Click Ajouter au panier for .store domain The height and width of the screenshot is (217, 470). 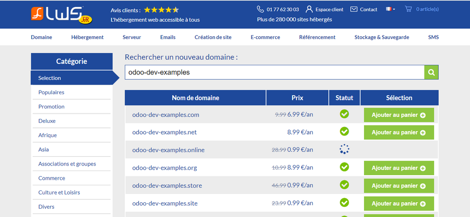(x=398, y=186)
